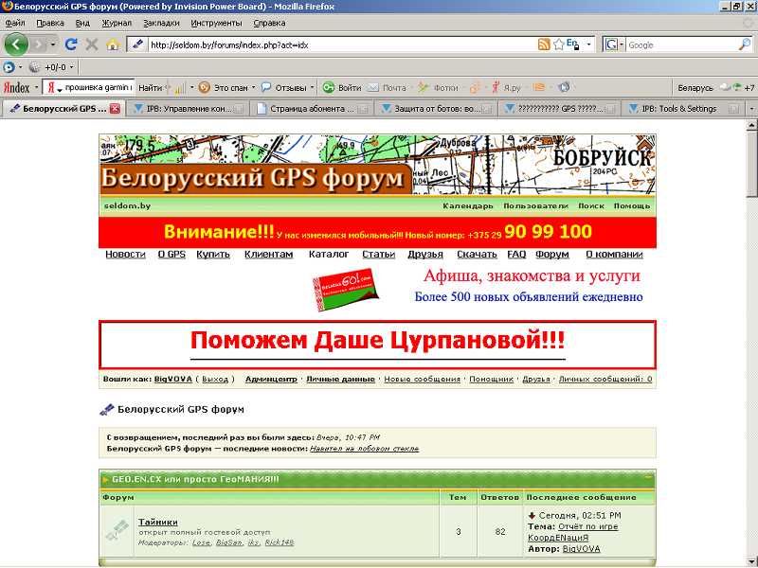This screenshot has width=758, height=568.
Task: Focus the Google search box
Action: [682, 44]
